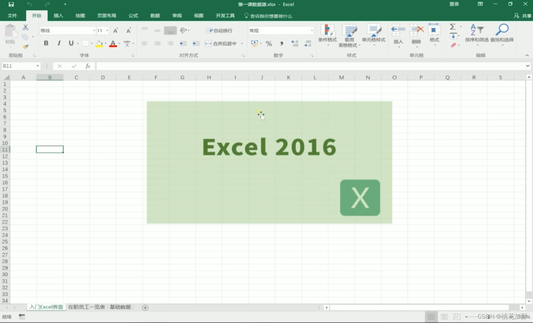Open the 格式 cell format menu

434,35
